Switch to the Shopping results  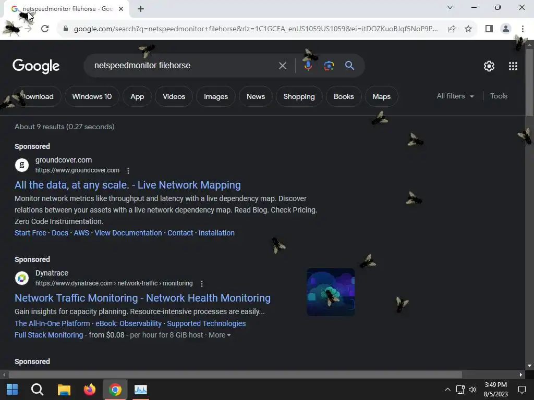click(299, 96)
